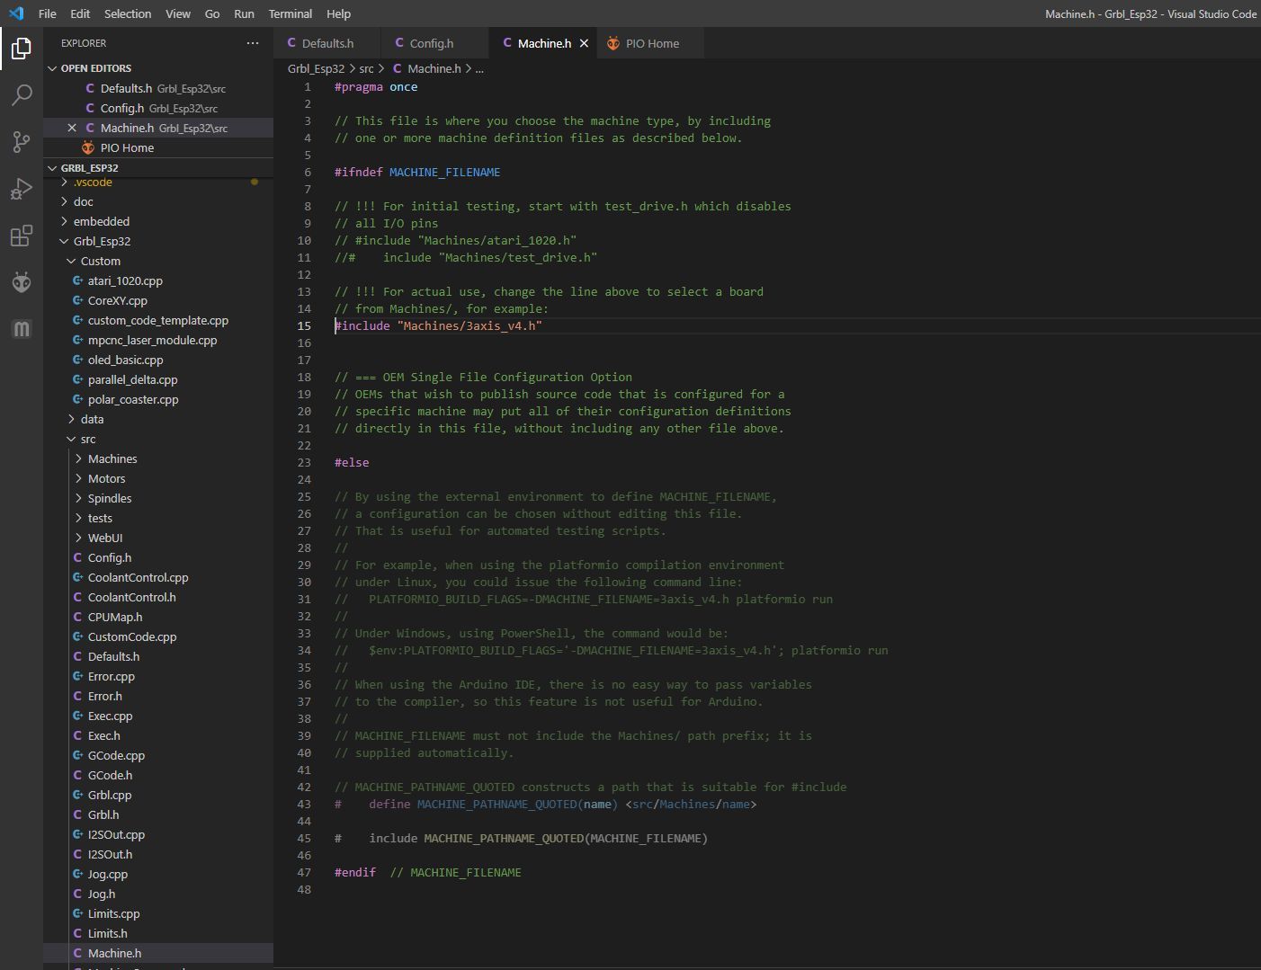This screenshot has height=970, width=1261.
Task: Open the Run menu
Action: point(244,13)
